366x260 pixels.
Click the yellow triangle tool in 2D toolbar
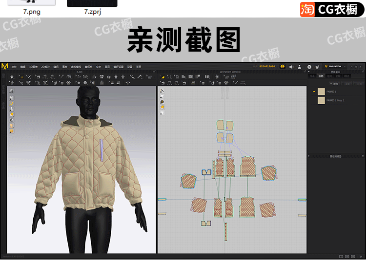coord(163,77)
